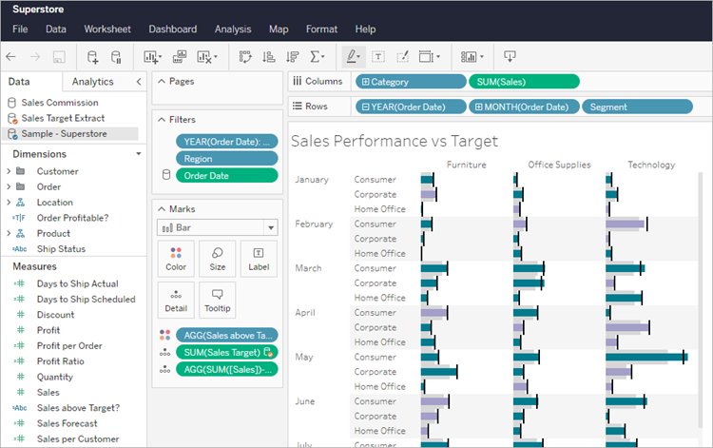Click the Highlight pen icon

pyautogui.click(x=353, y=57)
